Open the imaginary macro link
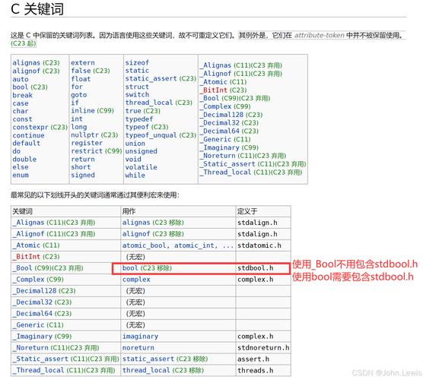The width and height of the screenshot is (423, 380). point(140,337)
